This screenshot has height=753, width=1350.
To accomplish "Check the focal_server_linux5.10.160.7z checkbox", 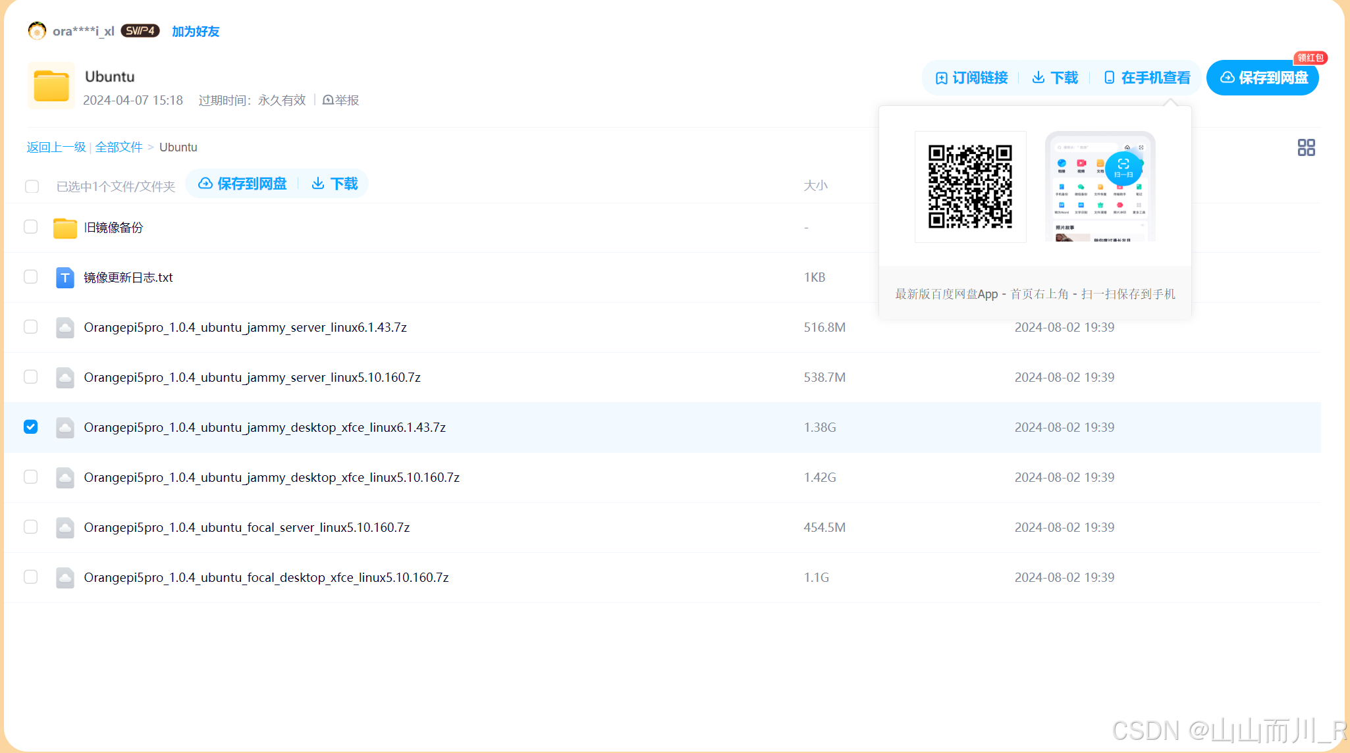I will click(31, 527).
